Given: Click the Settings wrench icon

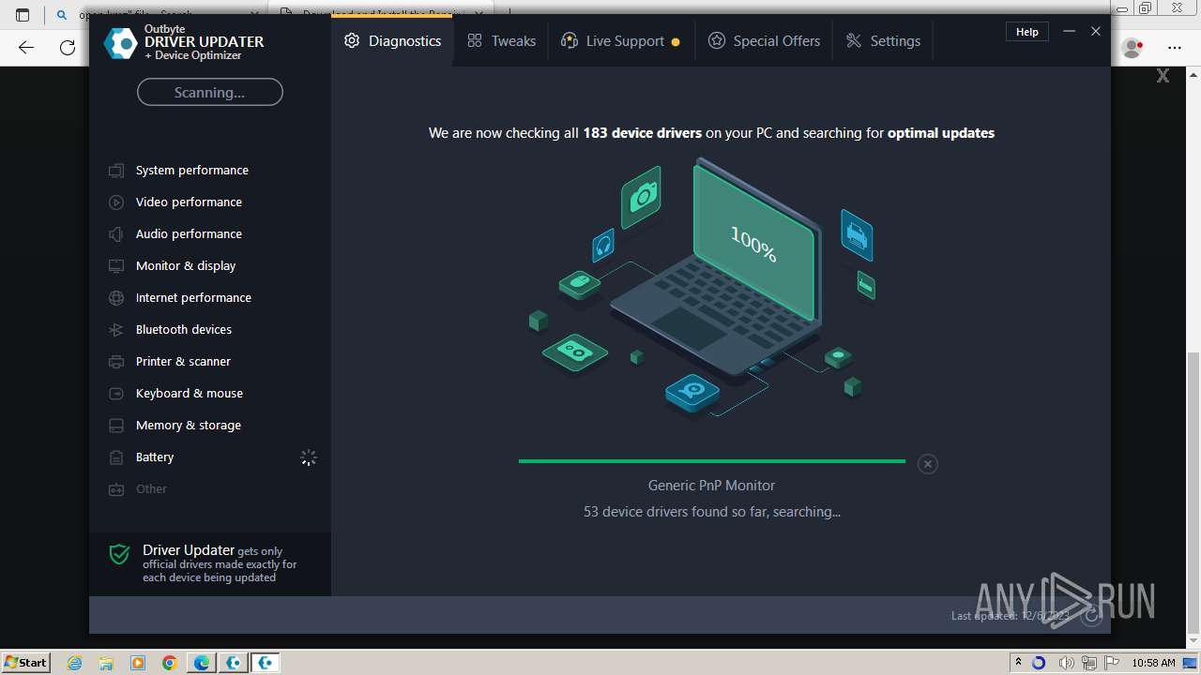Looking at the screenshot, I should [854, 41].
